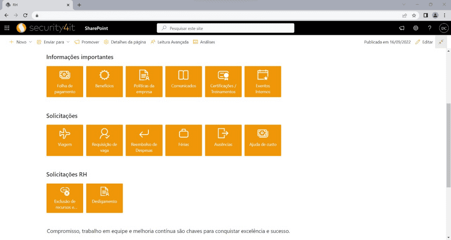
Task: Expand the Novo dropdown arrow
Action: click(x=31, y=42)
